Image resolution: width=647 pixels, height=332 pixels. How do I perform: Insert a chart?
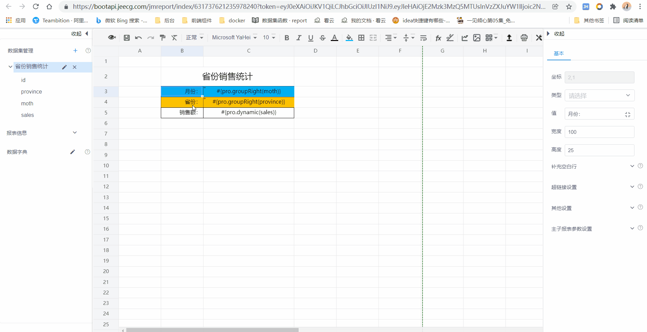coord(465,38)
